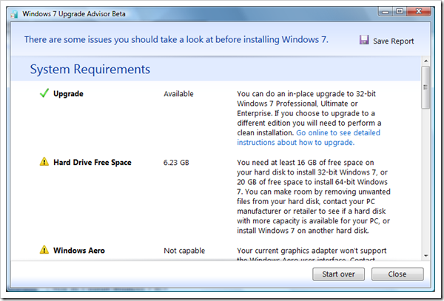Click the Available status value
The width and height of the screenshot is (444, 301).
pyautogui.click(x=178, y=94)
